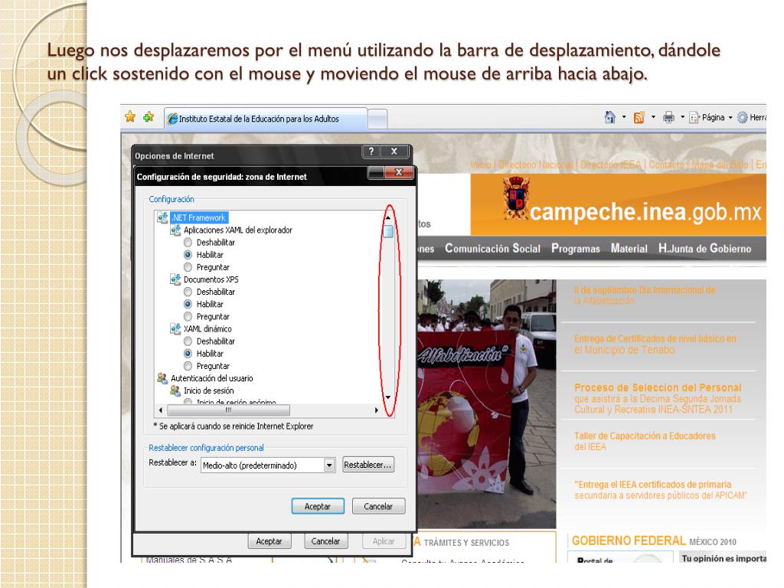Select Deshabilitar under XAML dinámico

pyautogui.click(x=188, y=341)
